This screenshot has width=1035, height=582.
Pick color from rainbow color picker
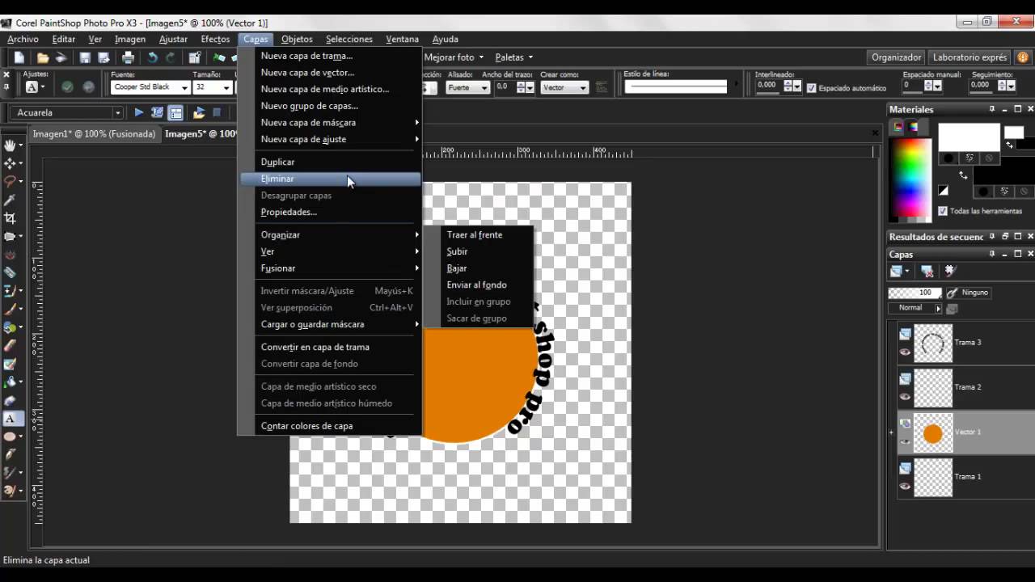click(910, 179)
